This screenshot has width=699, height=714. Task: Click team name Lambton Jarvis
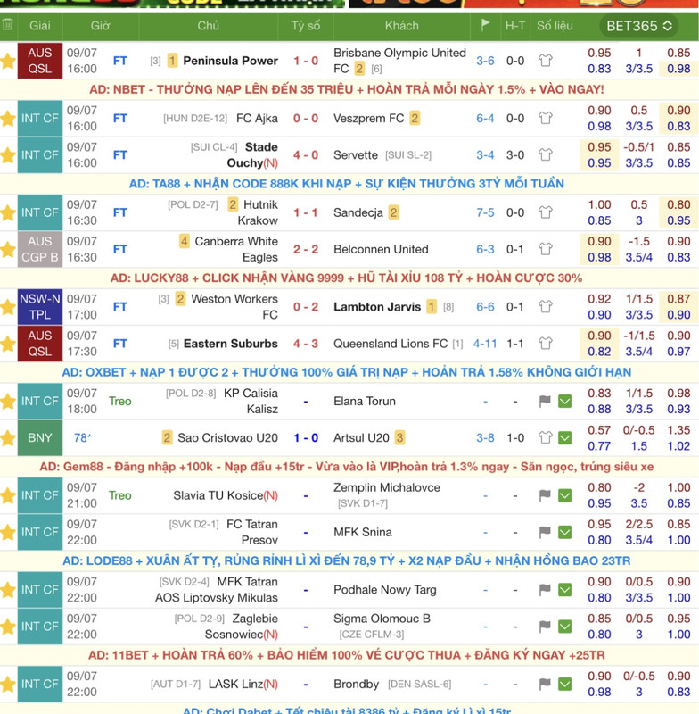[x=377, y=307]
